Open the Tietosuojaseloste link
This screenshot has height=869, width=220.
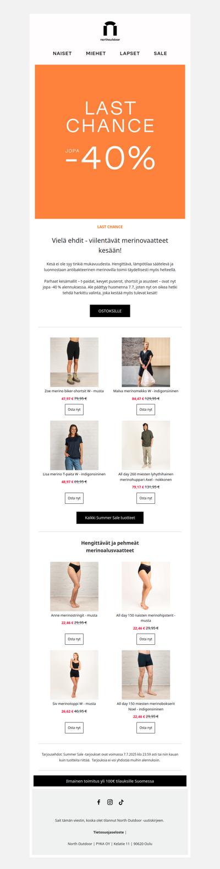click(108, 832)
